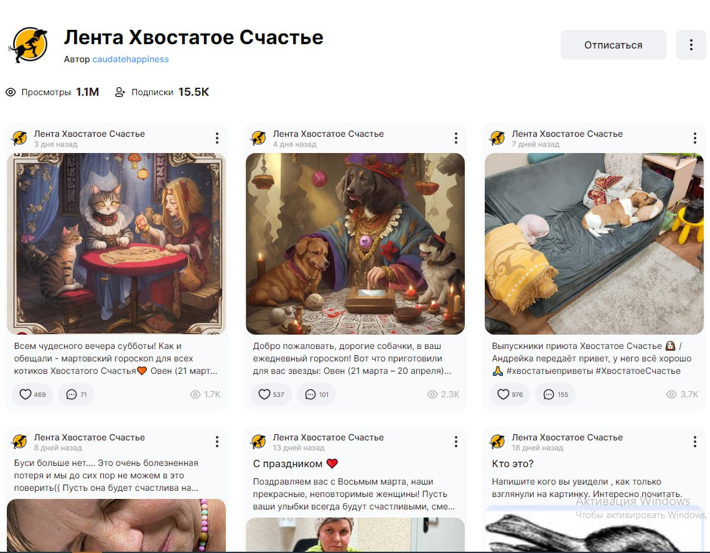The width and height of the screenshot is (710, 553).
Task: Like the dog horoscope post with 537 likes
Action: tap(271, 394)
